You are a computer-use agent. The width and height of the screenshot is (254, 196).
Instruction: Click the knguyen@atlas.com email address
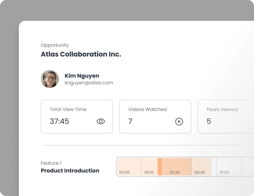(x=89, y=83)
